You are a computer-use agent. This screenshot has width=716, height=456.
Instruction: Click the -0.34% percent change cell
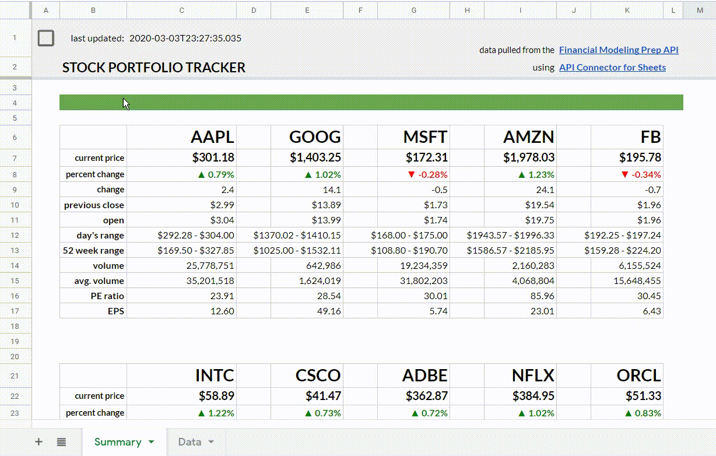(627, 174)
